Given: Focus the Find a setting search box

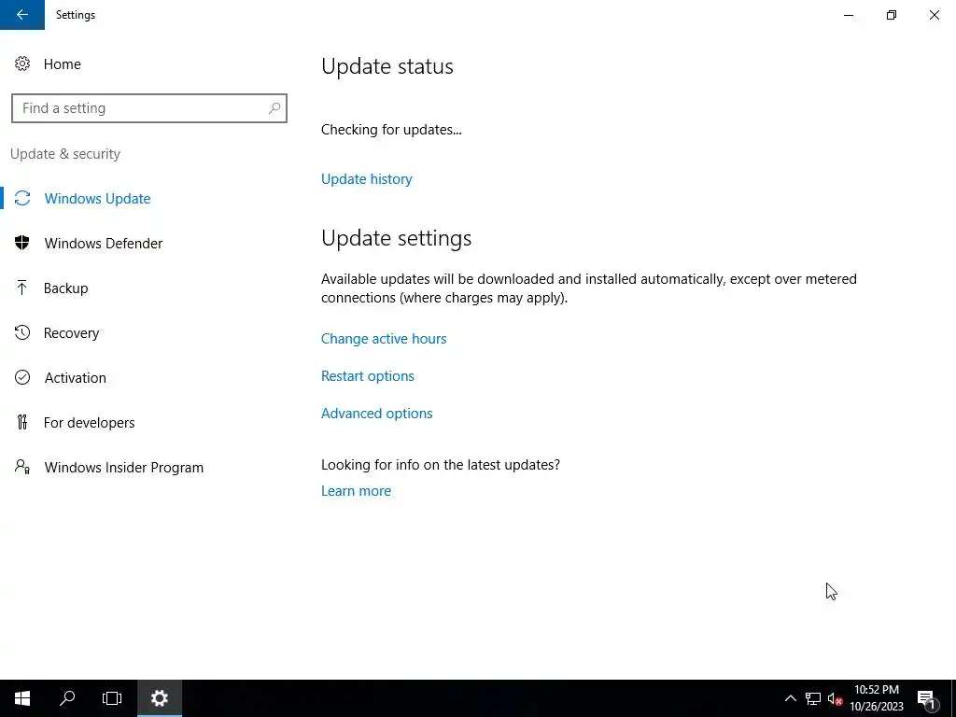Looking at the screenshot, I should click(149, 108).
